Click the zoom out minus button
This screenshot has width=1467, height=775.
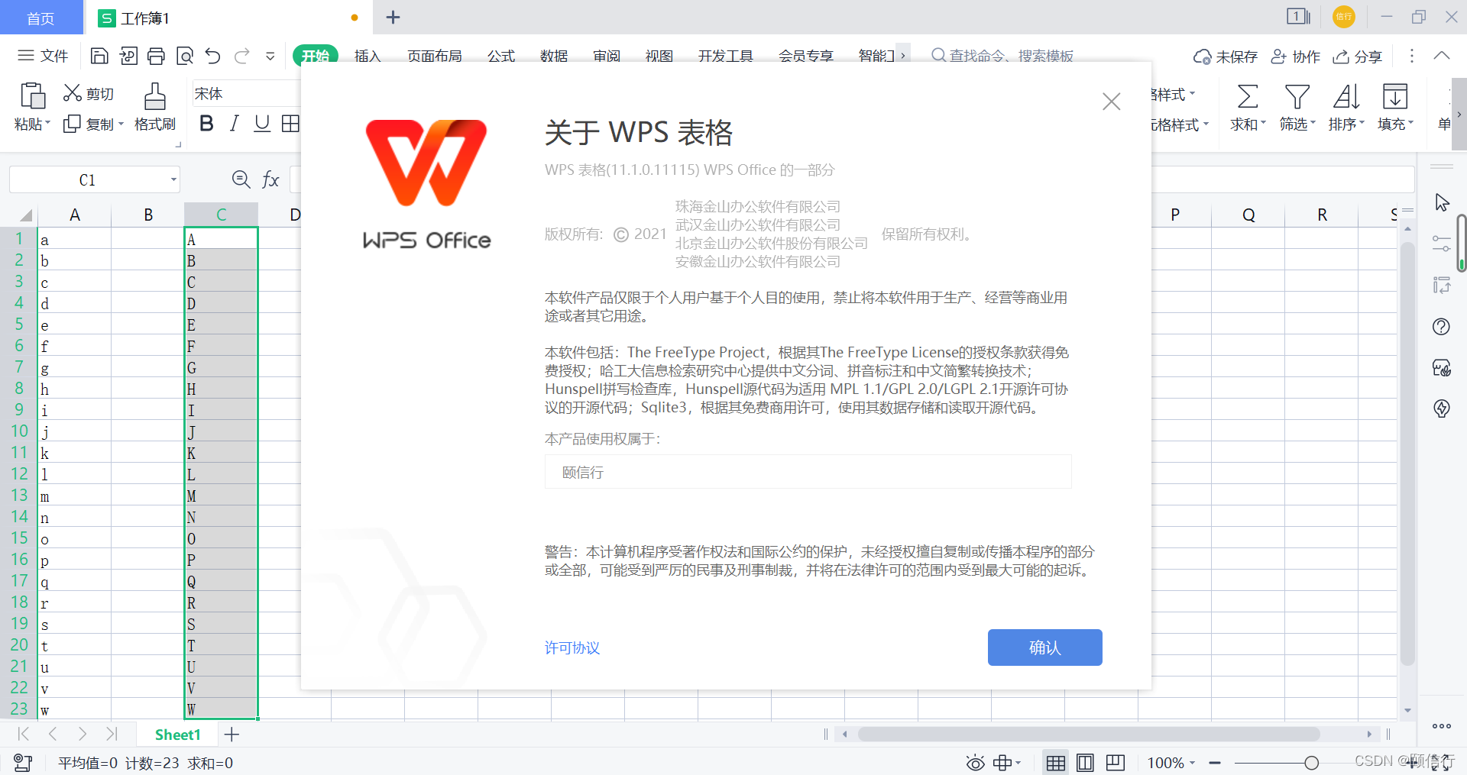(1215, 763)
